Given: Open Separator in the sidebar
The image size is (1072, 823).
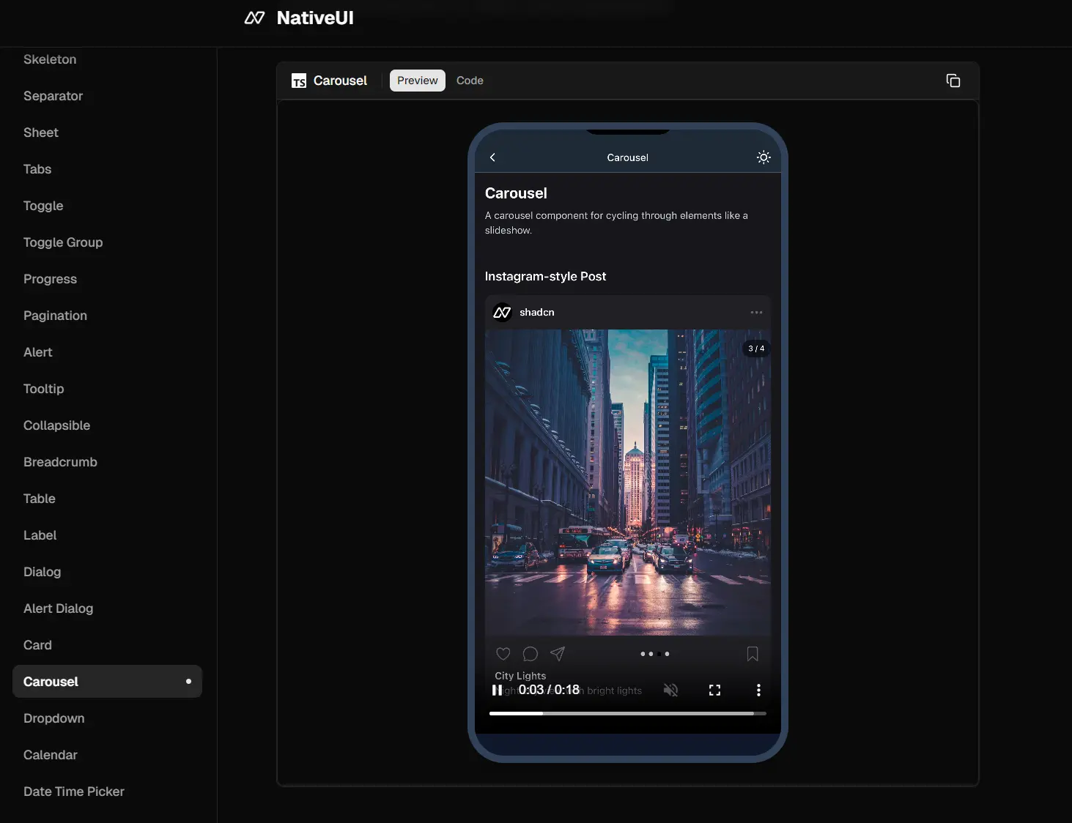Looking at the screenshot, I should [x=53, y=96].
